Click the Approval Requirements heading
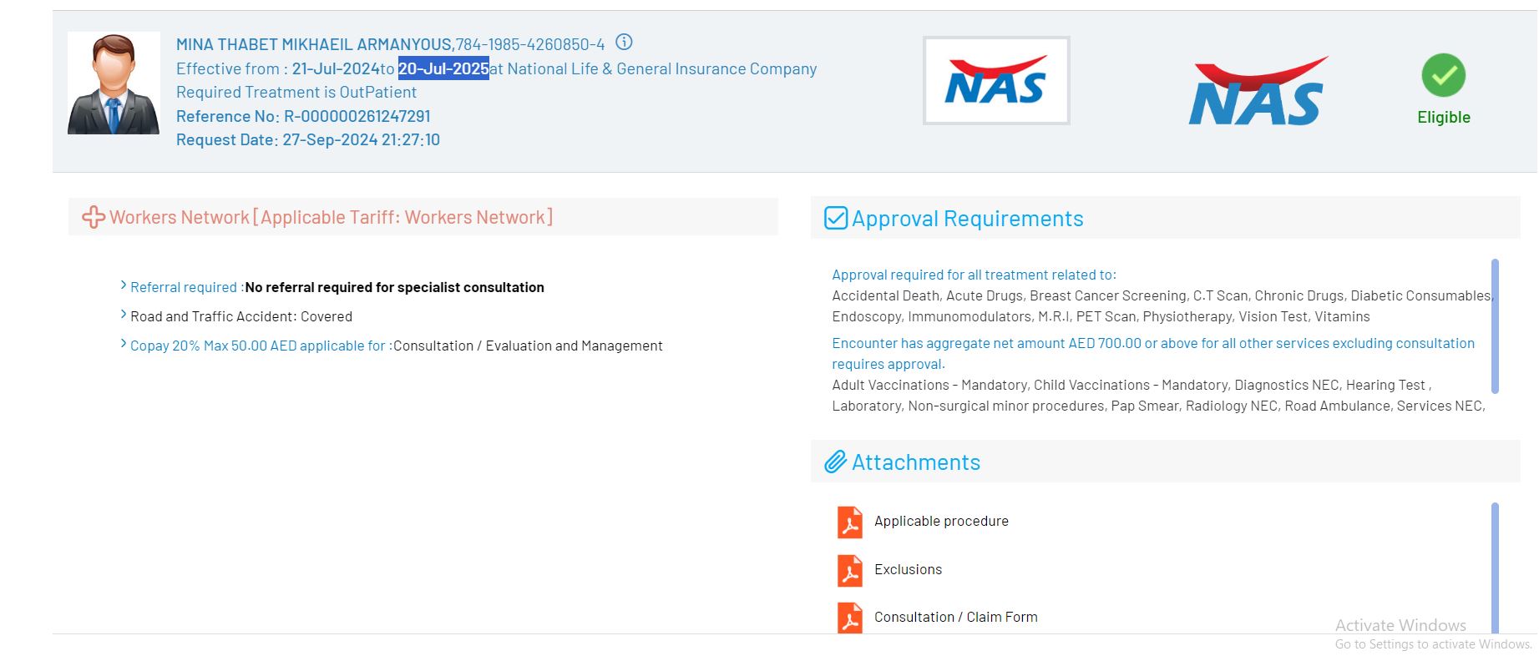The height and width of the screenshot is (656, 1539). [967, 218]
